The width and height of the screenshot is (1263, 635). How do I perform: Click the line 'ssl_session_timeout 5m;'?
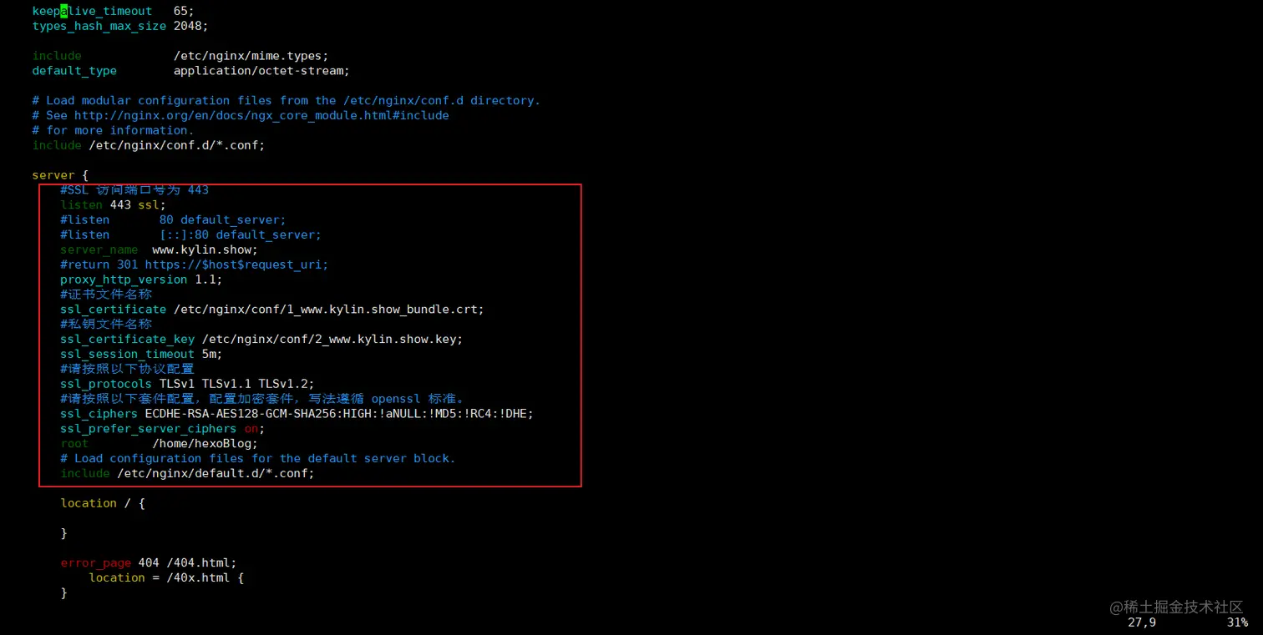(141, 354)
